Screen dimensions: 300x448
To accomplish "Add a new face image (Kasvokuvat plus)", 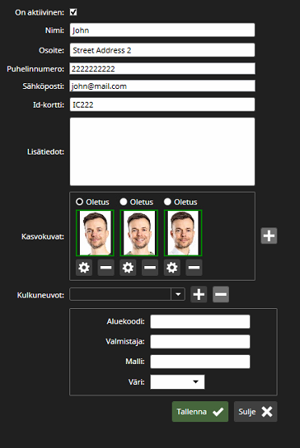I will pyautogui.click(x=269, y=235).
